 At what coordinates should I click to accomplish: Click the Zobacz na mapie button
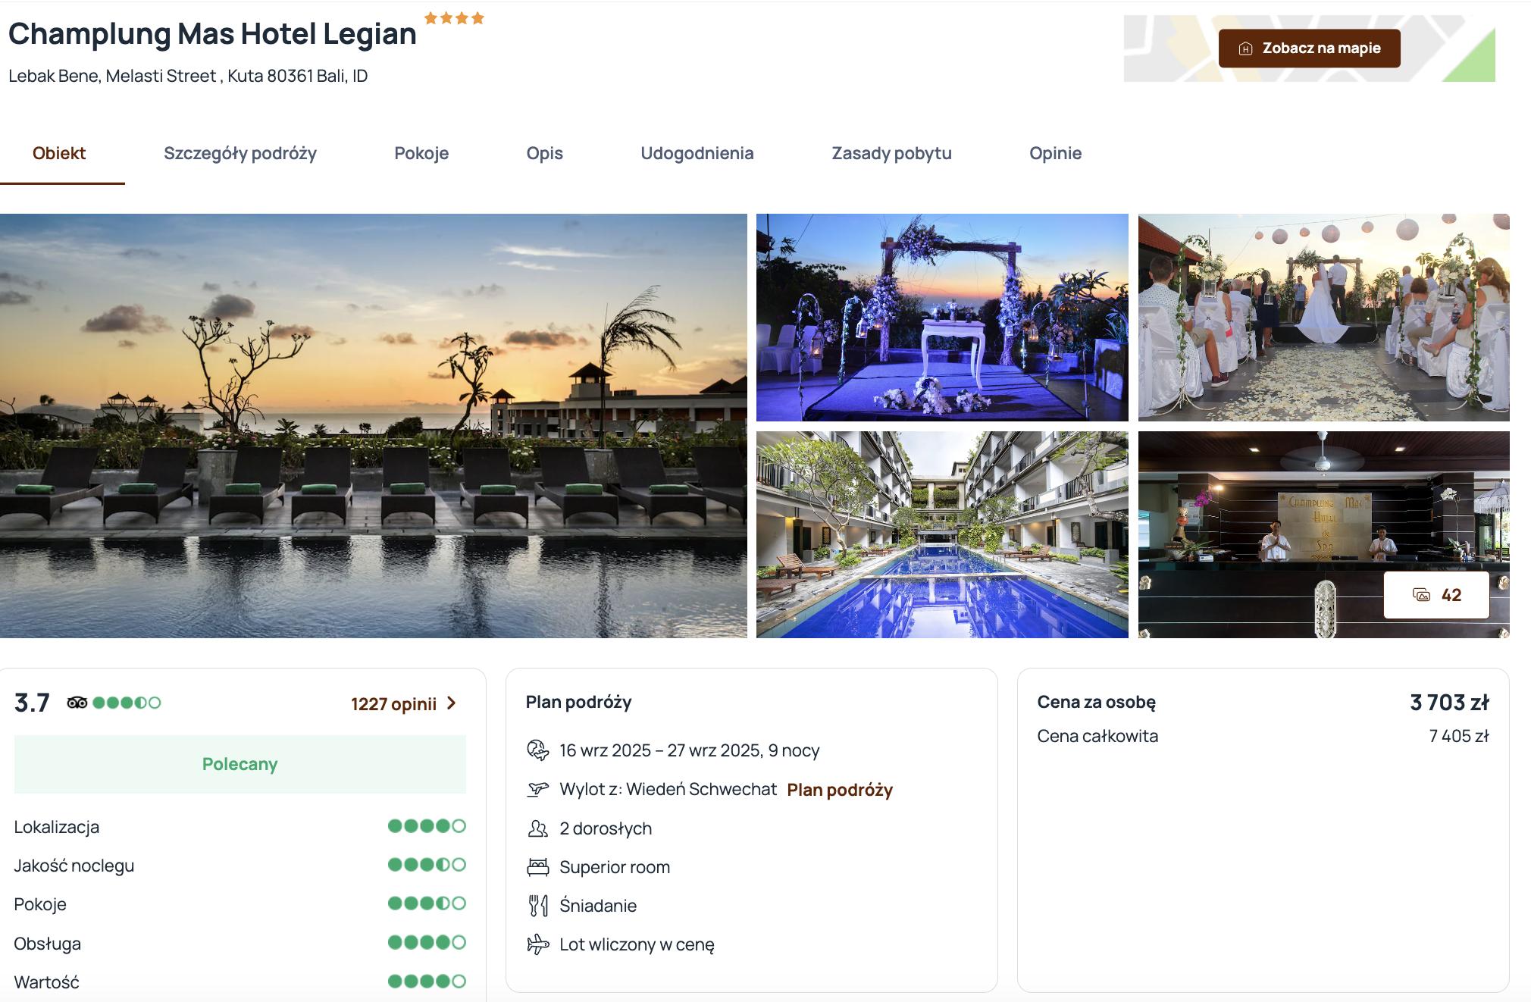pyautogui.click(x=1309, y=49)
